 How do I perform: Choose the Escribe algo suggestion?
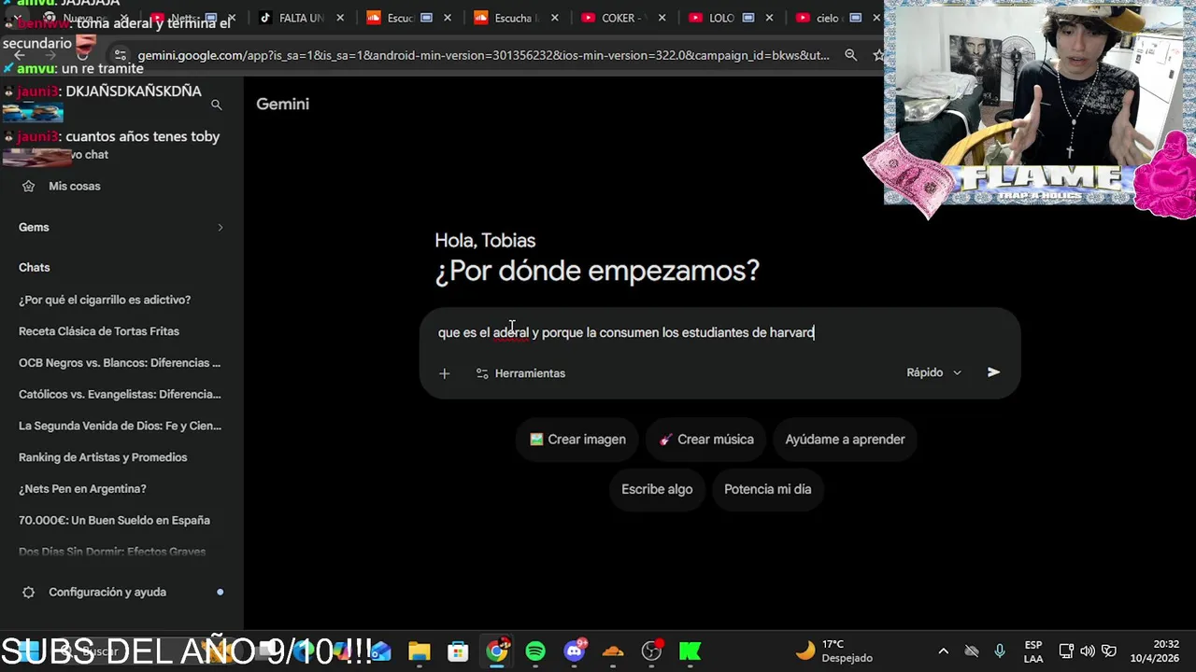pos(657,489)
